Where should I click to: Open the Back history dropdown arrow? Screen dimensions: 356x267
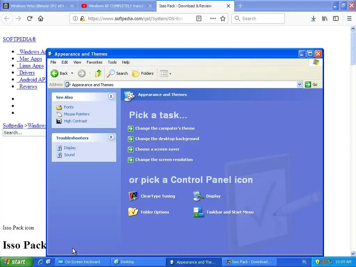click(72, 73)
